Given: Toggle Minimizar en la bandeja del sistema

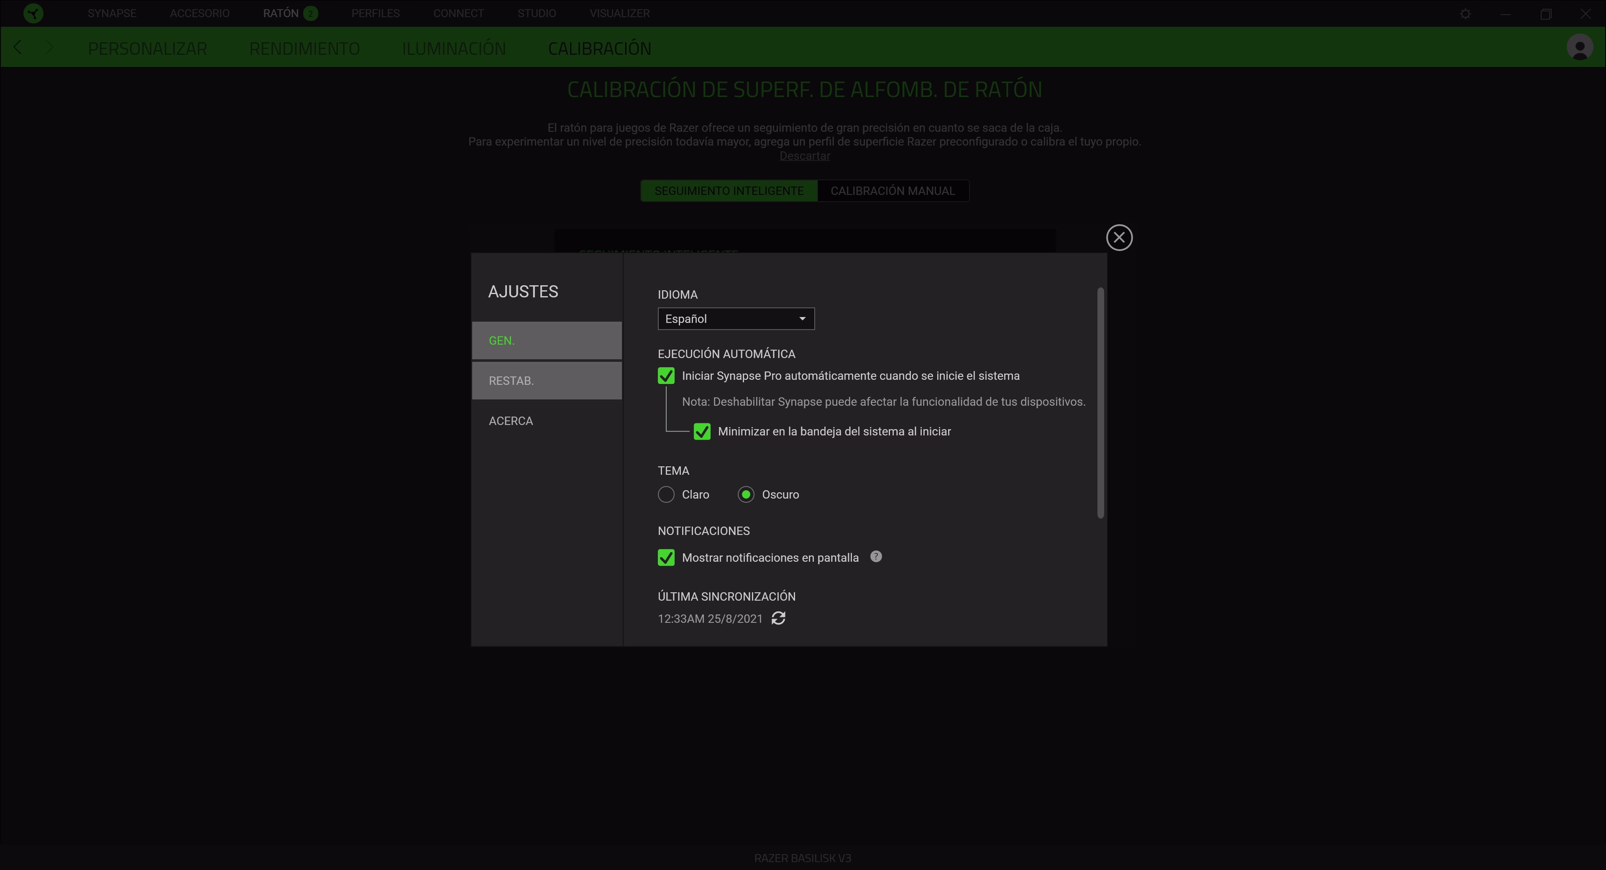Looking at the screenshot, I should 702,432.
